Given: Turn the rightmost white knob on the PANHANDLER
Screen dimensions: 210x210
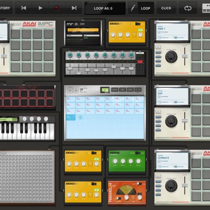Looking at the screenshot, I should click(x=139, y=197).
